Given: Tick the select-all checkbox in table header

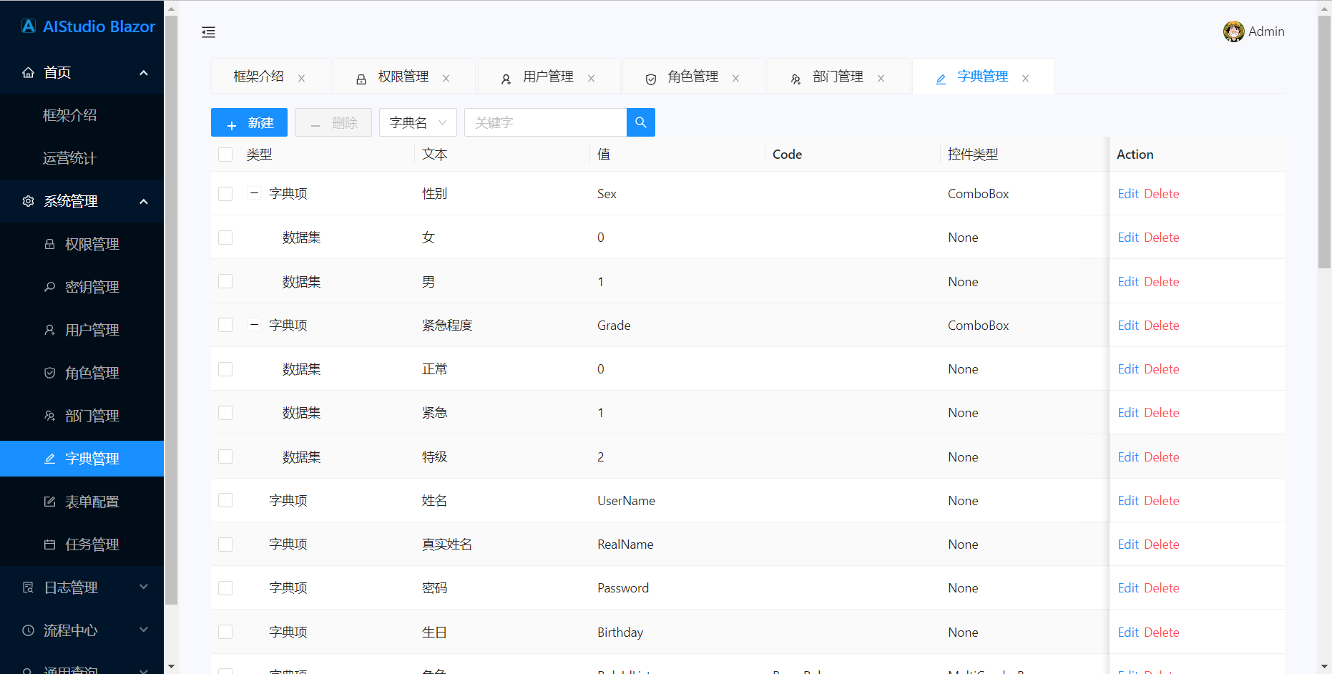Looking at the screenshot, I should tap(225, 155).
